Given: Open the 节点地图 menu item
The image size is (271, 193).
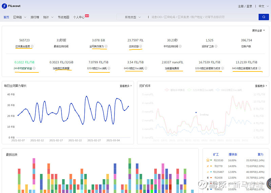Looking at the screenshot, I should (x=63, y=17).
